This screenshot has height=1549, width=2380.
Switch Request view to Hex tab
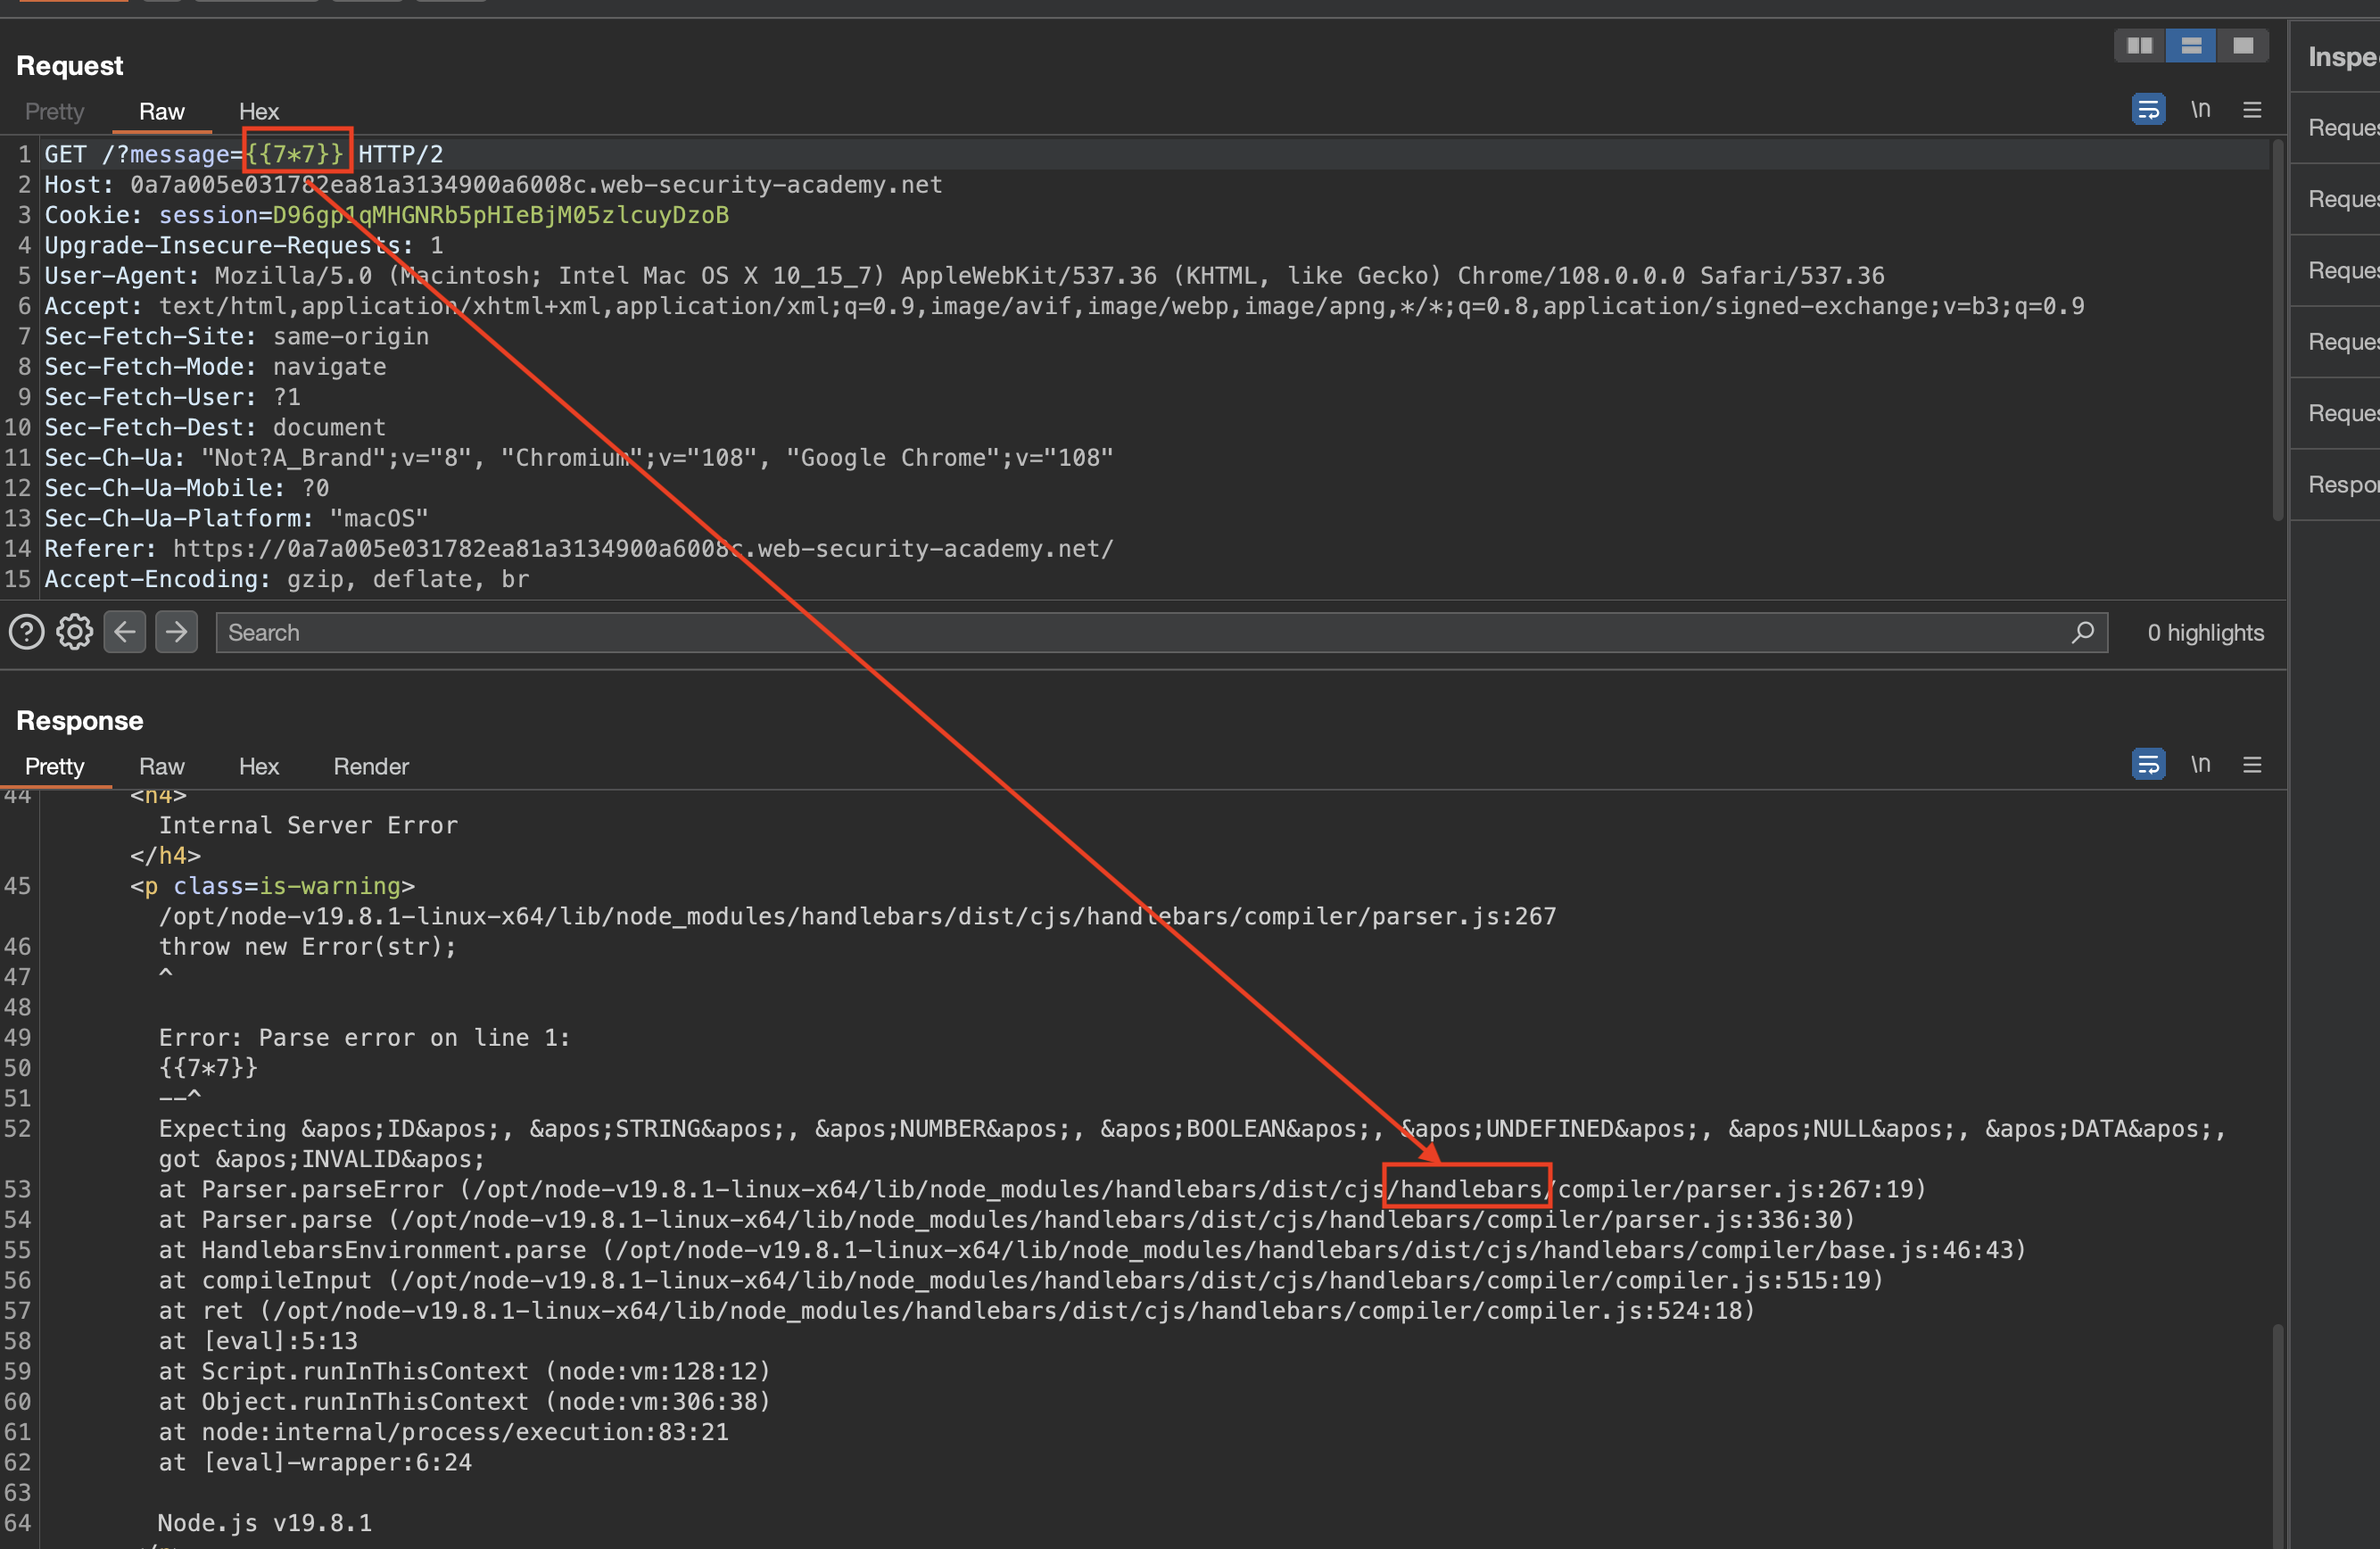(x=258, y=111)
